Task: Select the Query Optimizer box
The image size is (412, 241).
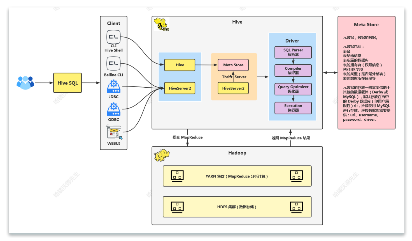Action: [293, 89]
